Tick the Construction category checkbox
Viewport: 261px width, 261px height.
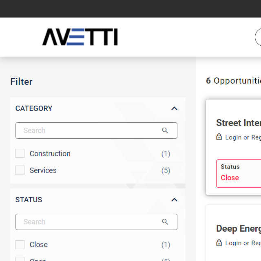coord(20,153)
